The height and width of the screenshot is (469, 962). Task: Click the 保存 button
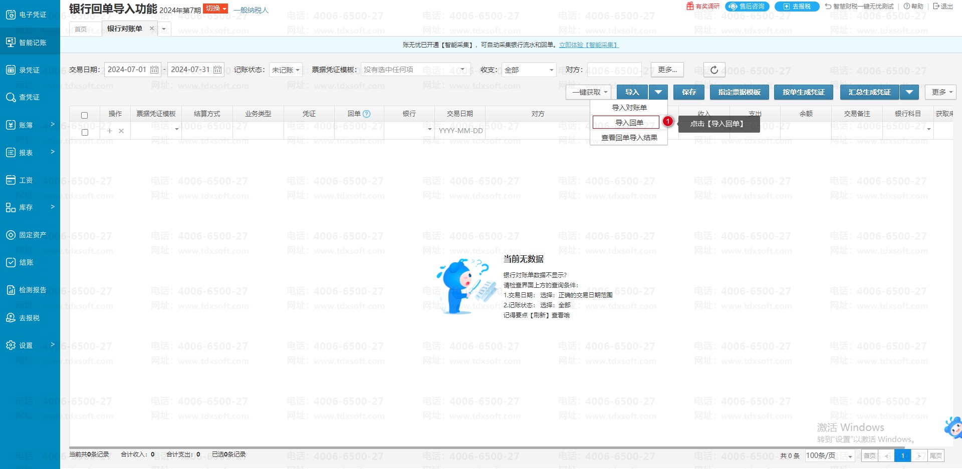tap(689, 92)
